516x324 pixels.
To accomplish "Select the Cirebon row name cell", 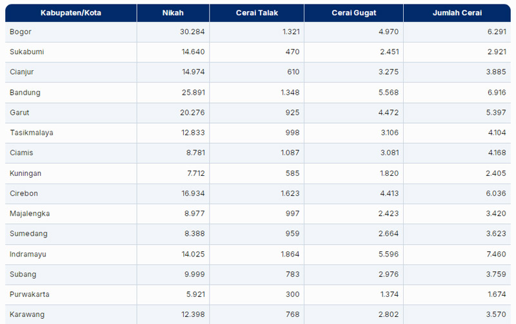I will pos(24,193).
